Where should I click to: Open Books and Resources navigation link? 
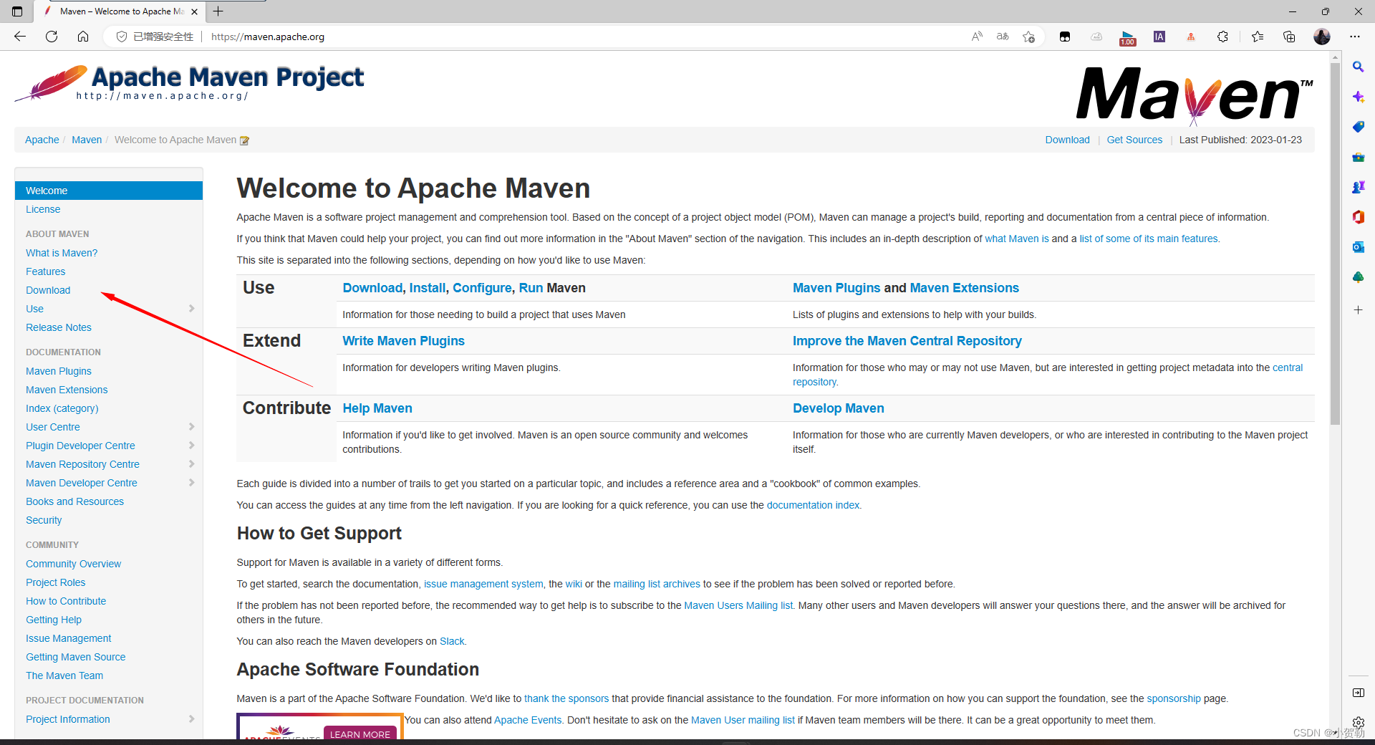tap(74, 501)
